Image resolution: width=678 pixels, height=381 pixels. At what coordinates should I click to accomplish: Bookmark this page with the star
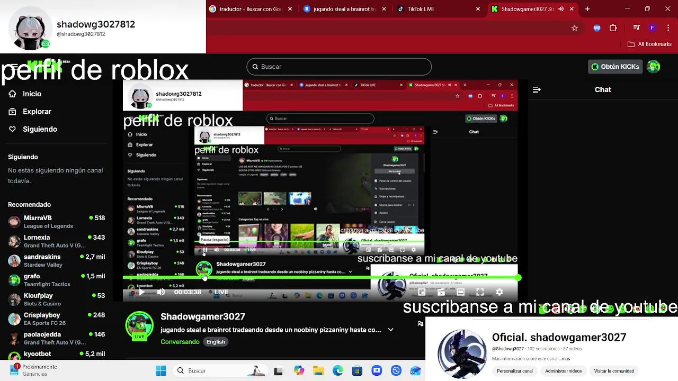pos(575,28)
